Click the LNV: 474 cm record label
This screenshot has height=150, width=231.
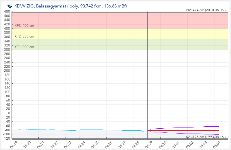coord(205,10)
